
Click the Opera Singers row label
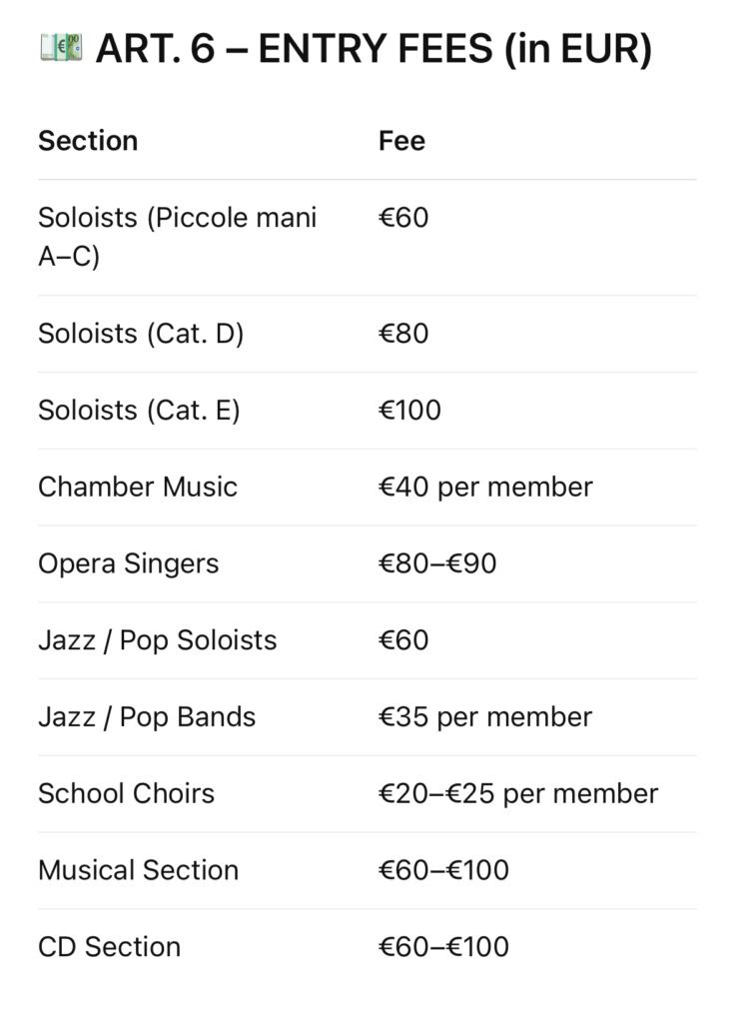tap(128, 563)
